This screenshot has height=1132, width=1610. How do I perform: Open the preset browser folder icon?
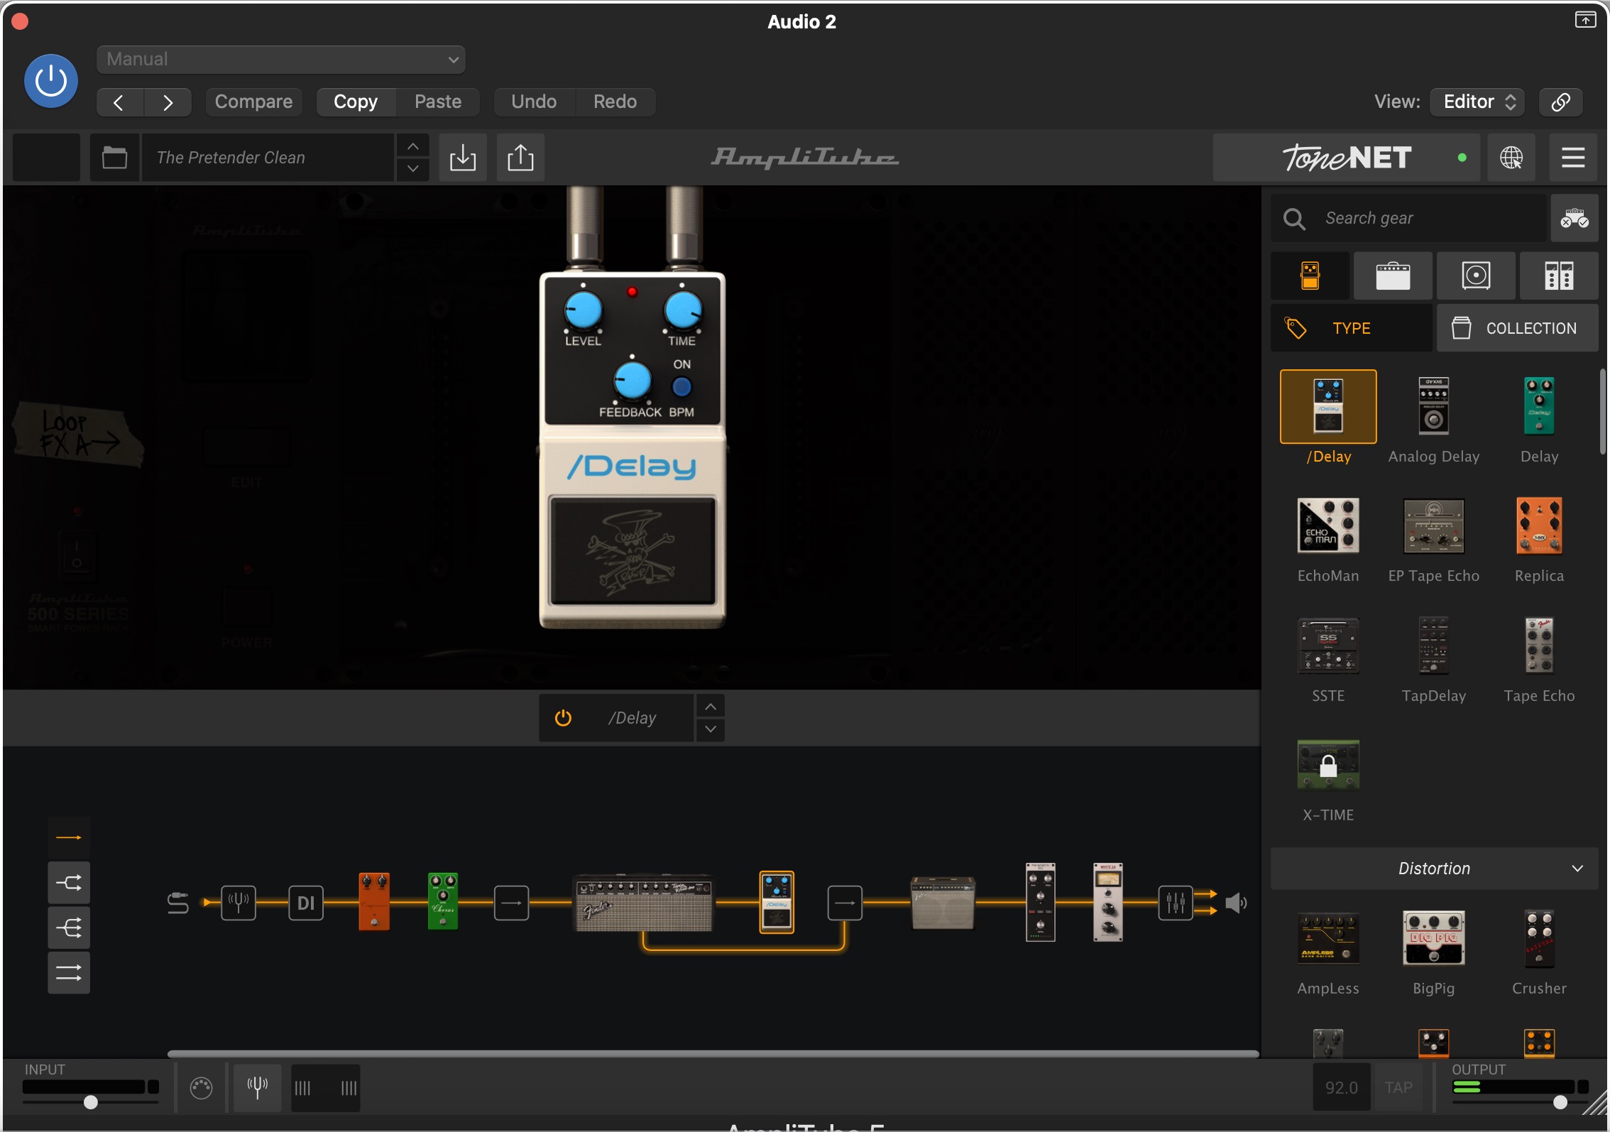point(114,158)
